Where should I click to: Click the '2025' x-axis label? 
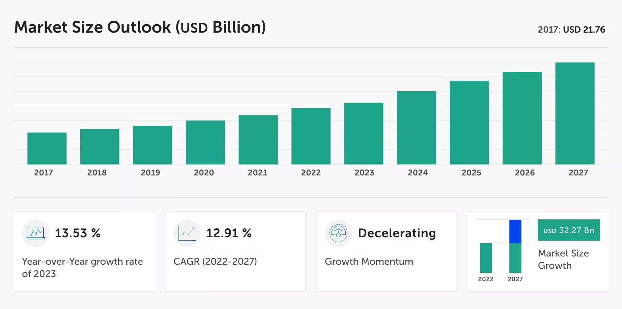[471, 173]
